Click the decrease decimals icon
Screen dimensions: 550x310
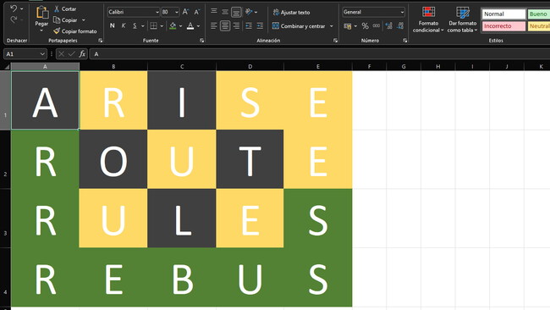click(400, 26)
